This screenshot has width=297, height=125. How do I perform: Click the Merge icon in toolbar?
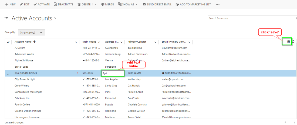(102, 4)
